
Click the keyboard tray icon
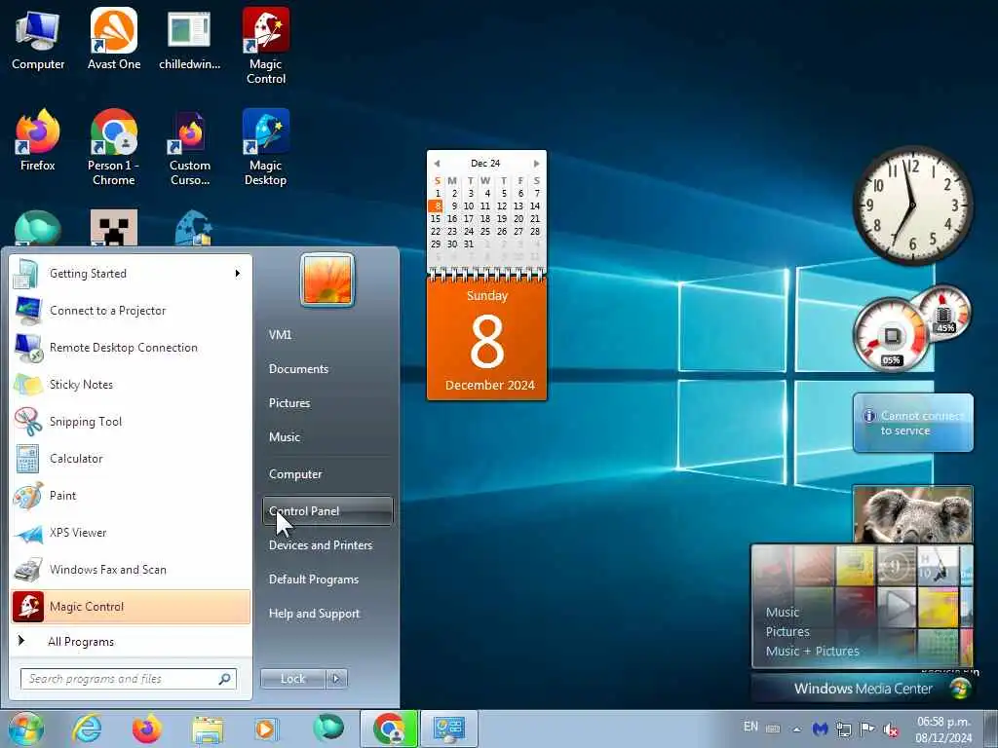pyautogui.click(x=773, y=729)
